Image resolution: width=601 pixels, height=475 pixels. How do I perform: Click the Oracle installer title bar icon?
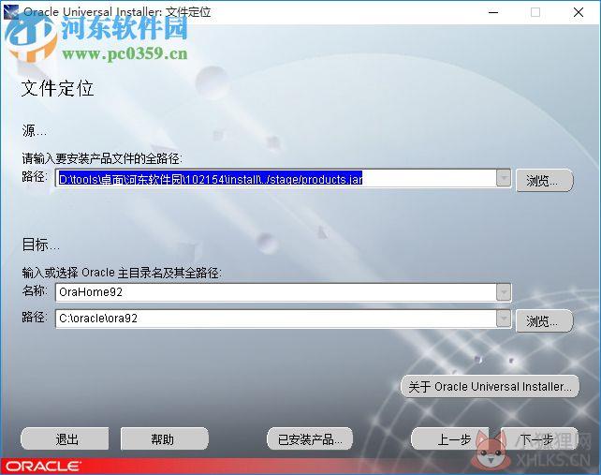10,12
